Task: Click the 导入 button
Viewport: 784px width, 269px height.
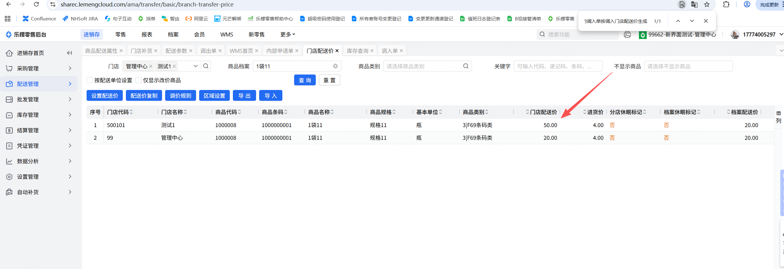Action: [x=271, y=96]
